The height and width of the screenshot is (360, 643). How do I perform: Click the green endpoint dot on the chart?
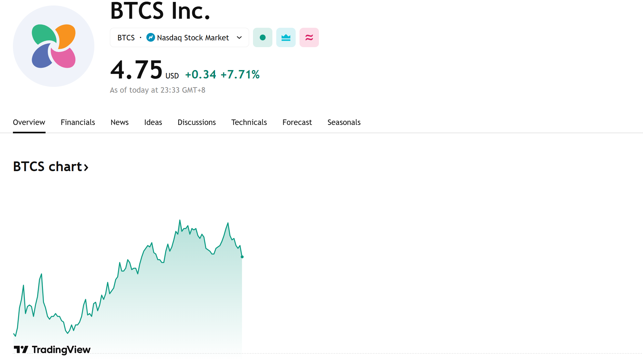pos(242,257)
